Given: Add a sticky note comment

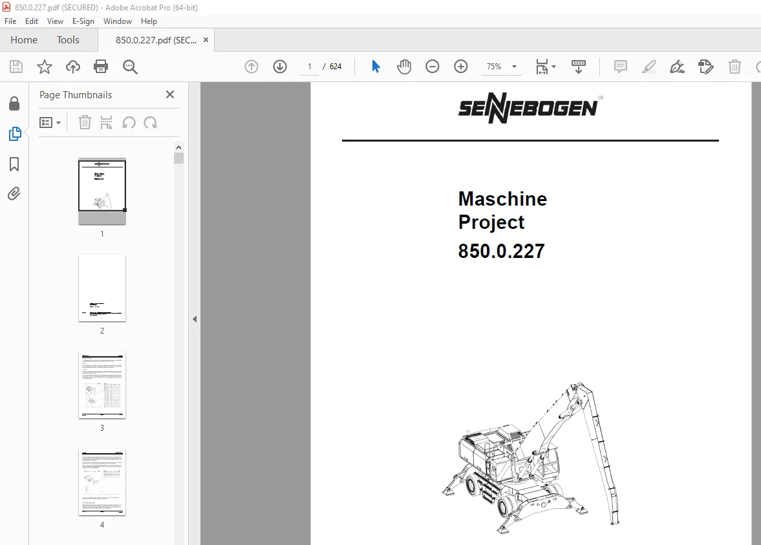Looking at the screenshot, I should [620, 67].
